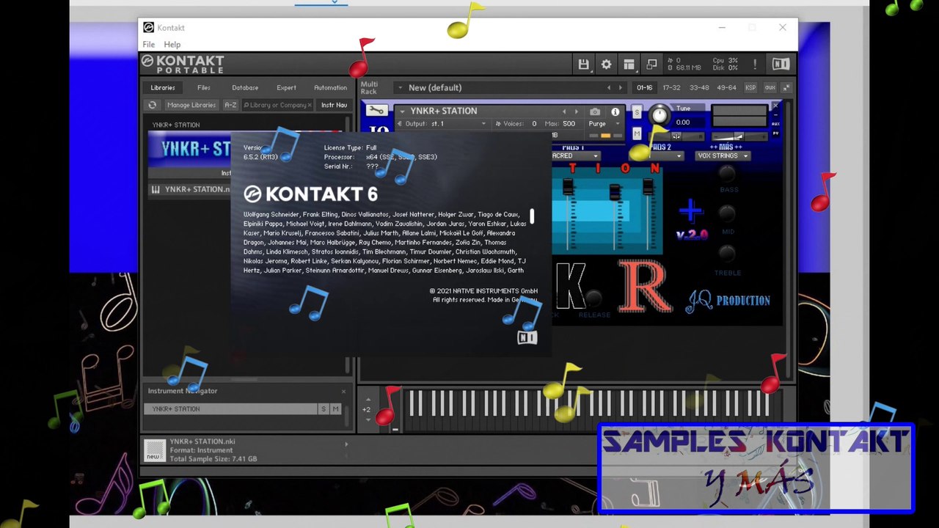Viewport: 939px width, 528px height.
Task: Open Kontakt options gear icon
Action: [x=606, y=65]
